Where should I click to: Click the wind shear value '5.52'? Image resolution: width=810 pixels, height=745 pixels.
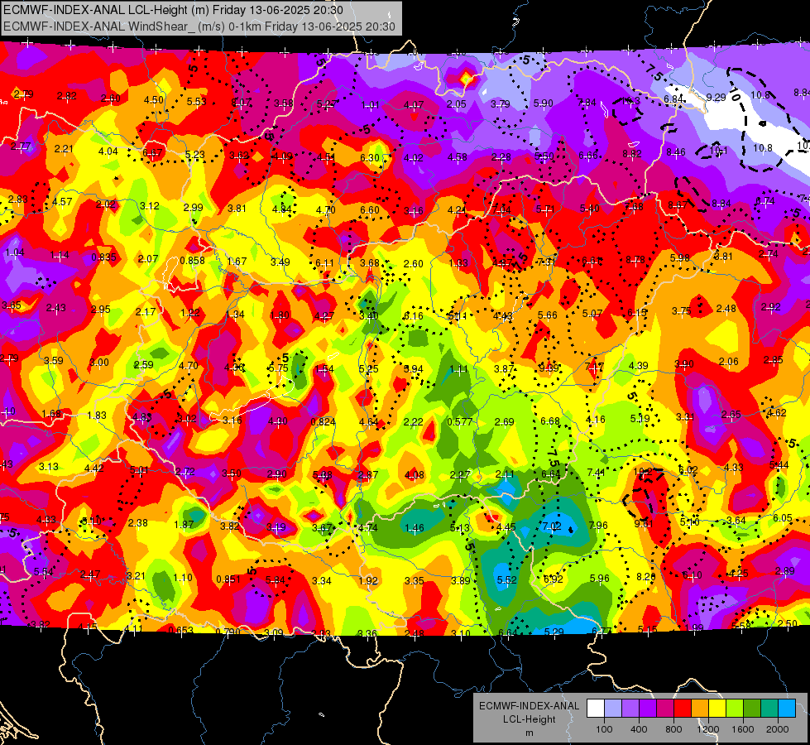coord(506,580)
